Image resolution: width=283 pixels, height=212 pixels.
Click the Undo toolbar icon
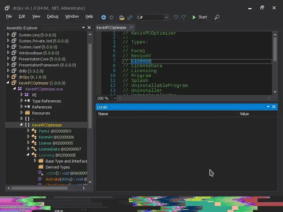tap(175, 17)
